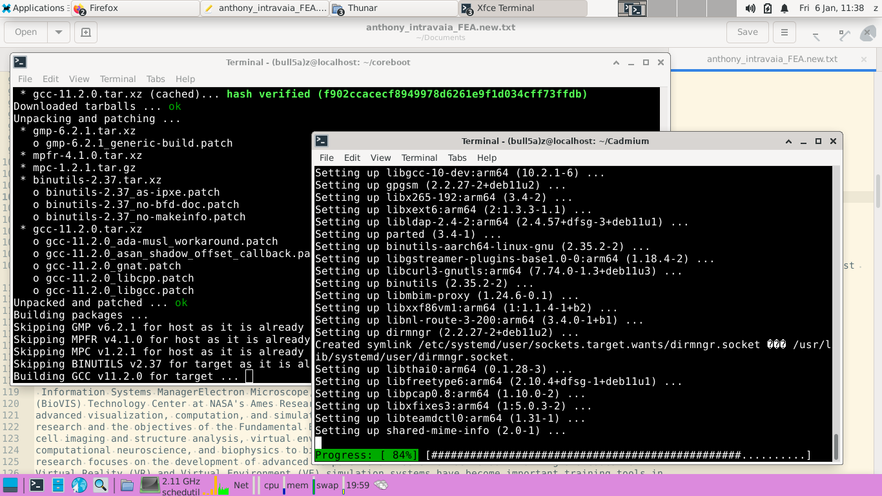The width and height of the screenshot is (882, 496).
Task: Roll up the Cadmium terminal window
Action: [x=788, y=141]
